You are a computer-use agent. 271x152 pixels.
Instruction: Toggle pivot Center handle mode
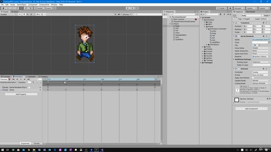(x=39, y=8)
